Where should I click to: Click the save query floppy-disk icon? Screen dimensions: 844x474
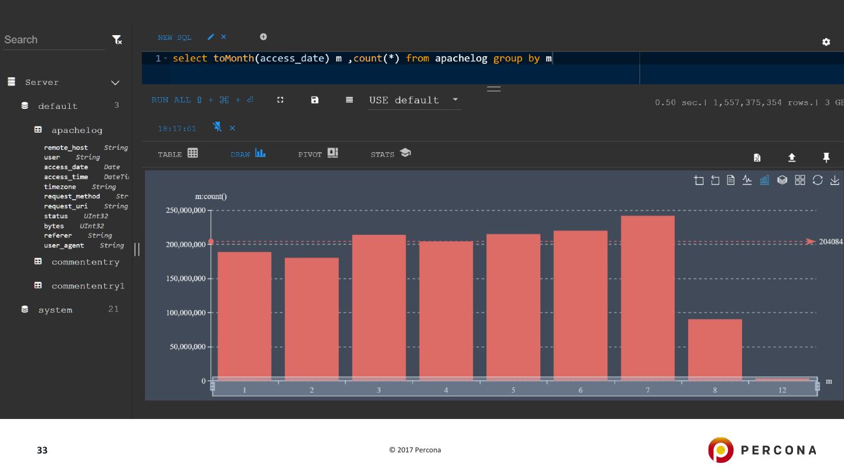coord(315,100)
